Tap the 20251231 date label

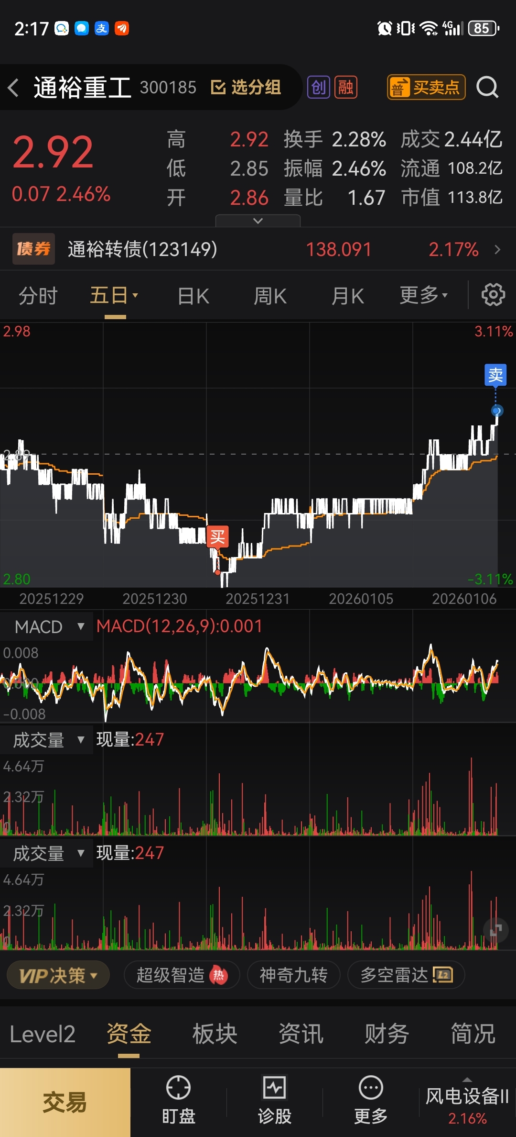[258, 599]
